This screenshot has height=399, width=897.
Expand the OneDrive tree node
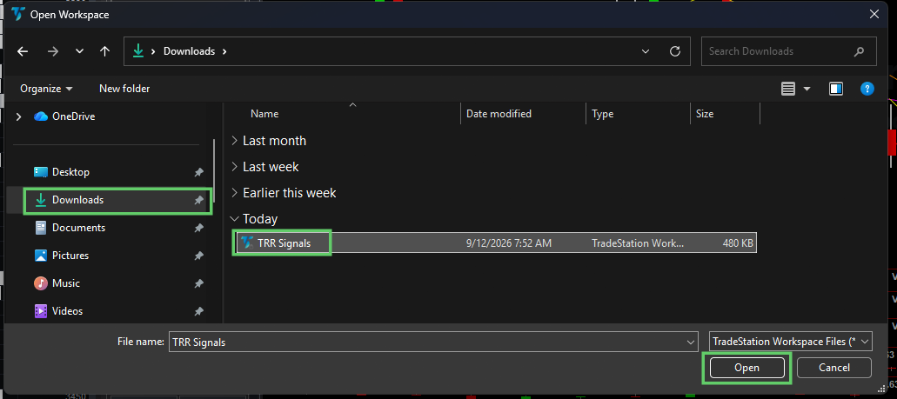[19, 116]
